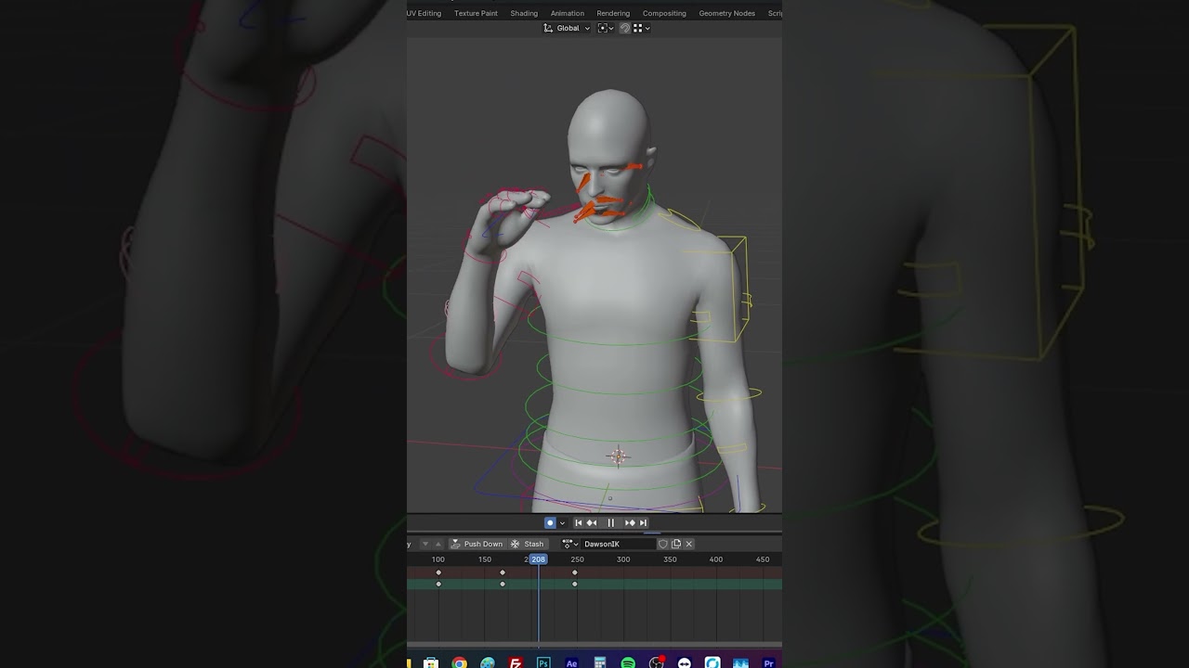Select the top-row keyframe near frame 250

pyautogui.click(x=575, y=572)
